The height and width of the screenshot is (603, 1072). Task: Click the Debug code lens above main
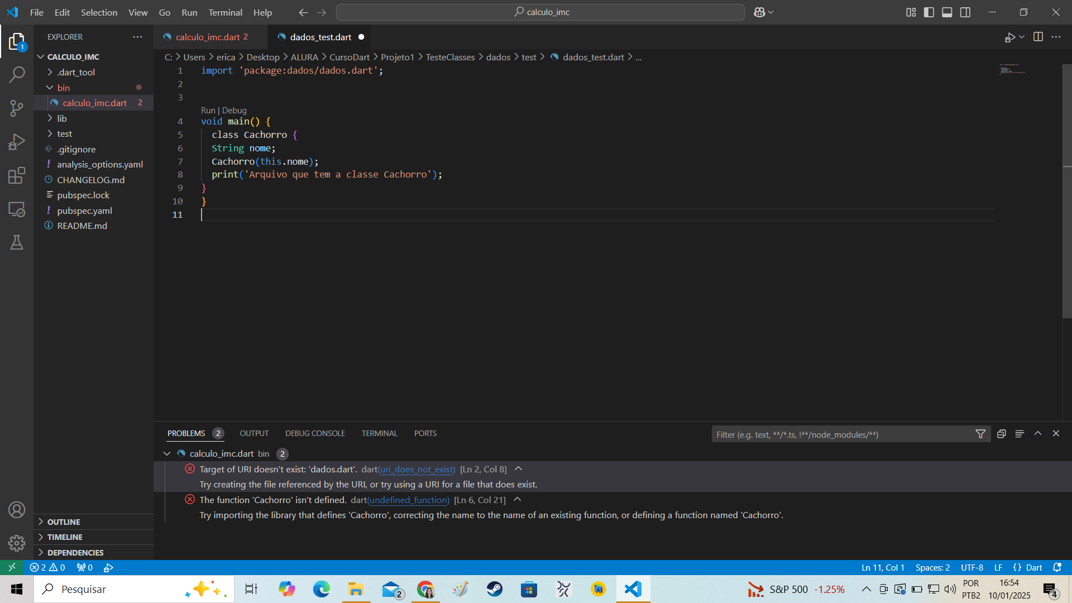234,111
